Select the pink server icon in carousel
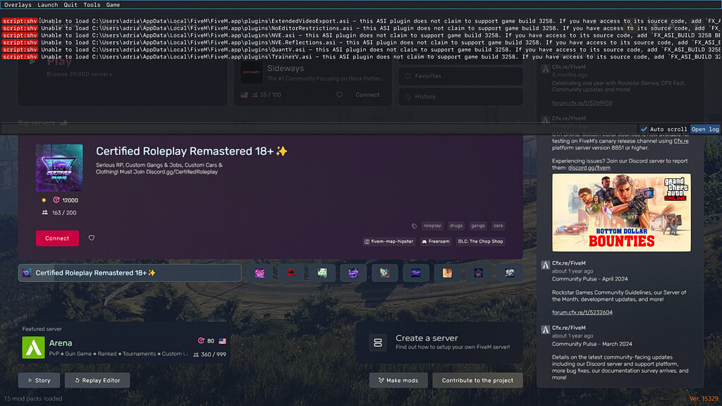 point(259,273)
